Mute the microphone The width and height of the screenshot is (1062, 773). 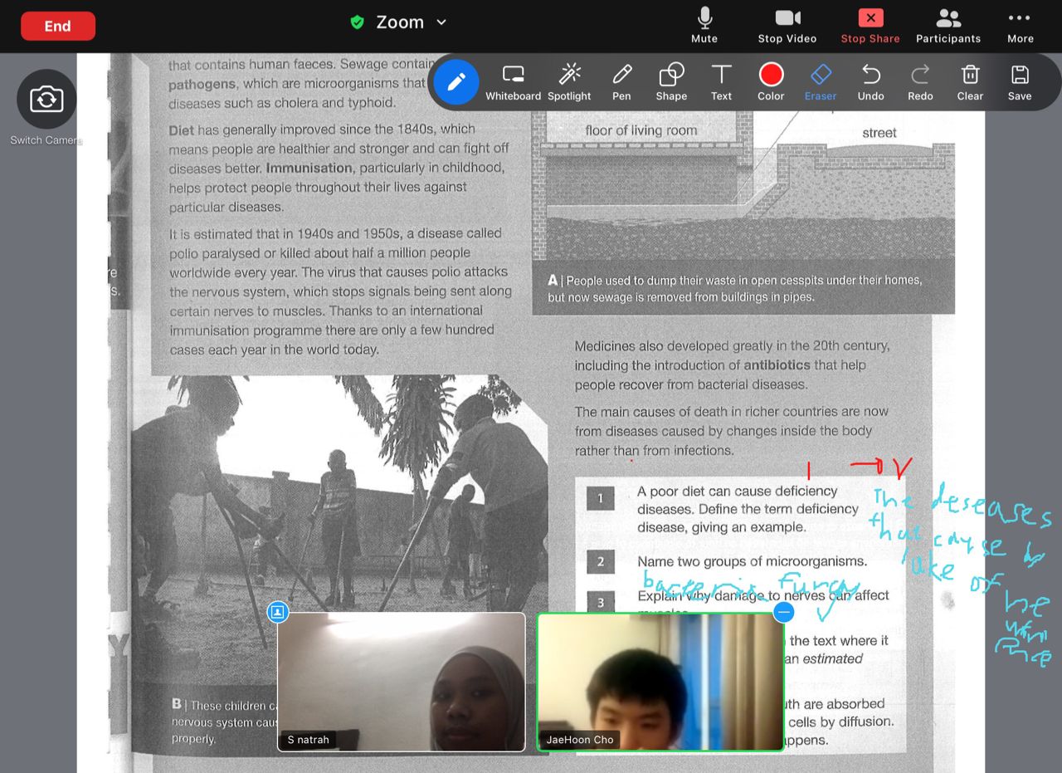click(704, 26)
